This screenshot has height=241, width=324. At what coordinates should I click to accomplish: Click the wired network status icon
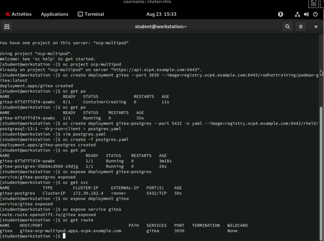tap(297, 14)
